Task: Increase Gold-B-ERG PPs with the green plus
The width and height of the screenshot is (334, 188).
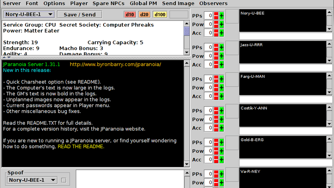Action: pos(222,142)
